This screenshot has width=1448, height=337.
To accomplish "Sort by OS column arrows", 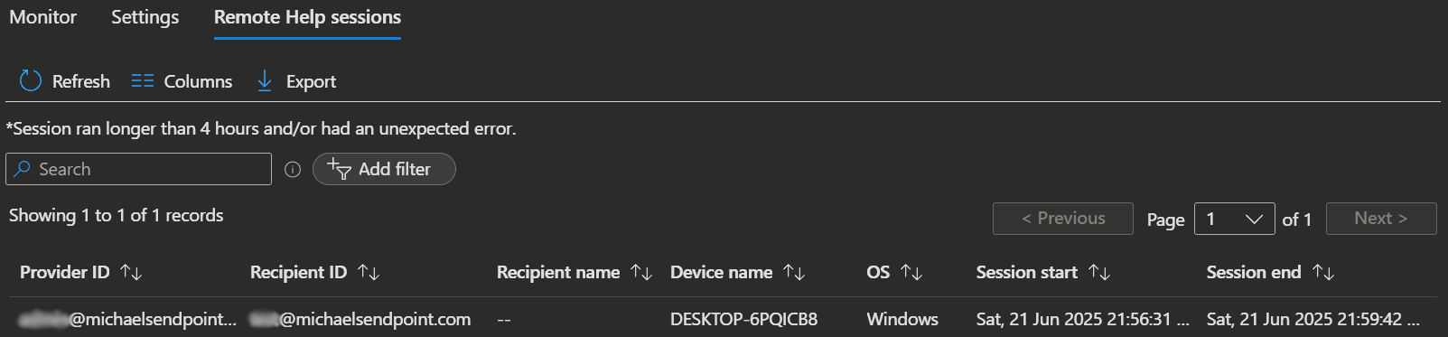I will click(911, 272).
